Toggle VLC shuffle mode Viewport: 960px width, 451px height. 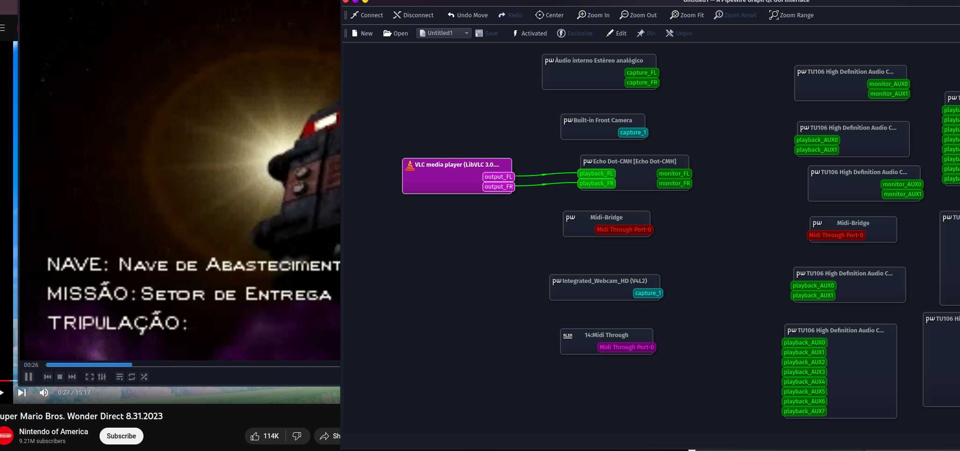[144, 377]
